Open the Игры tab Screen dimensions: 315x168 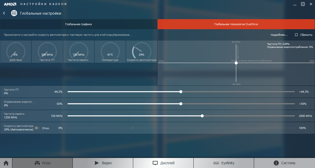coord(43,163)
